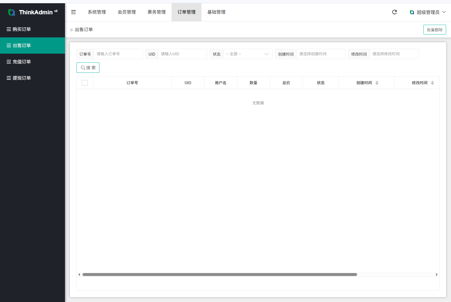Open 提现订单 in sidebar
The width and height of the screenshot is (451, 302).
click(x=32, y=78)
